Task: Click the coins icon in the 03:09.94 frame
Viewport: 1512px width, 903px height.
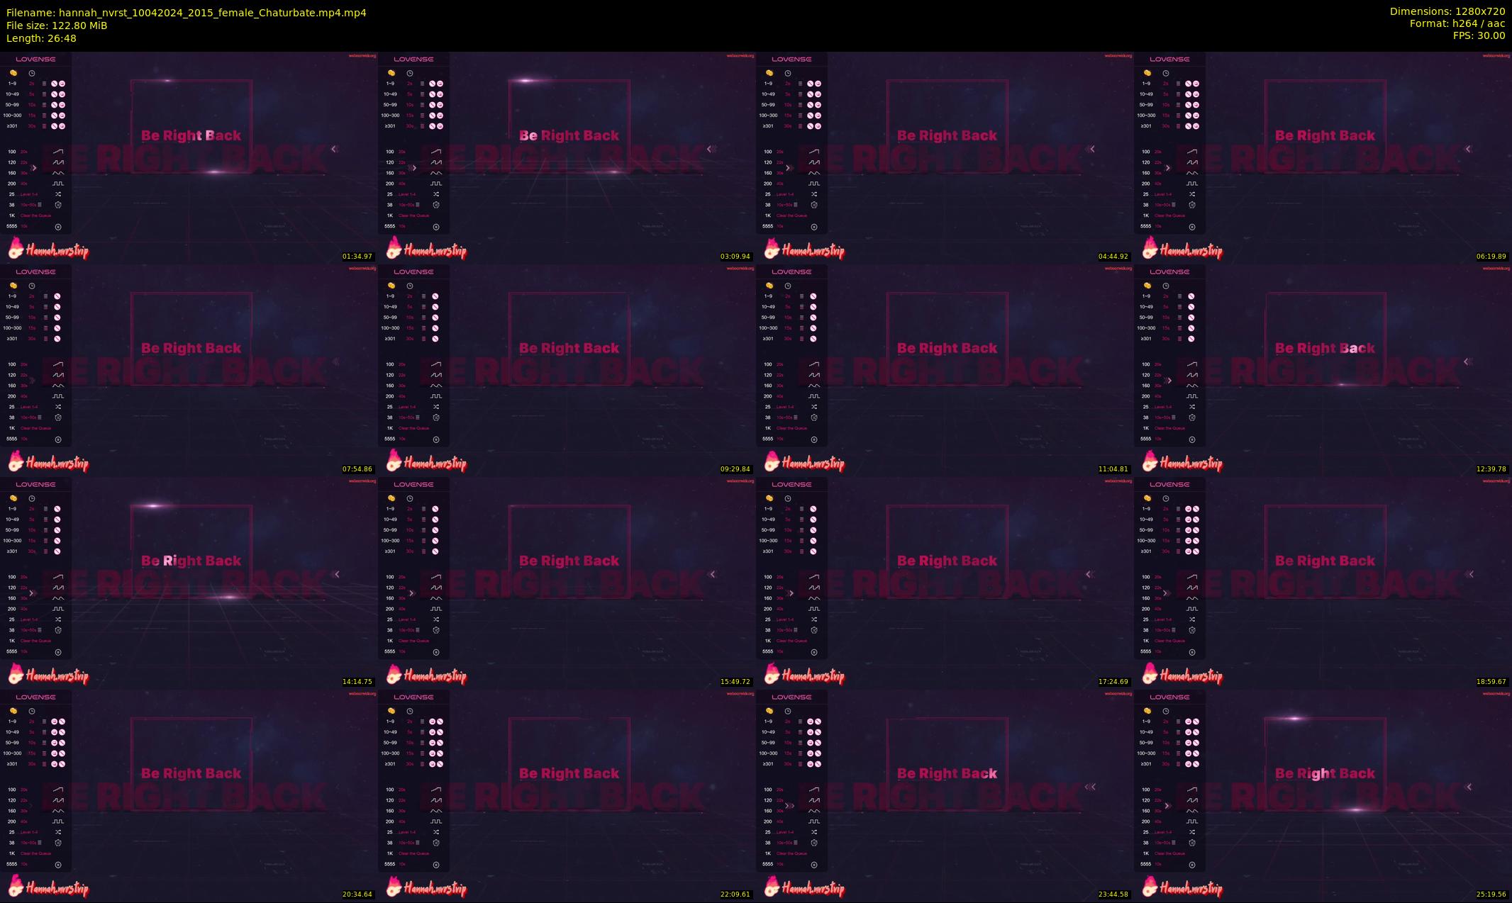Action: (x=391, y=73)
